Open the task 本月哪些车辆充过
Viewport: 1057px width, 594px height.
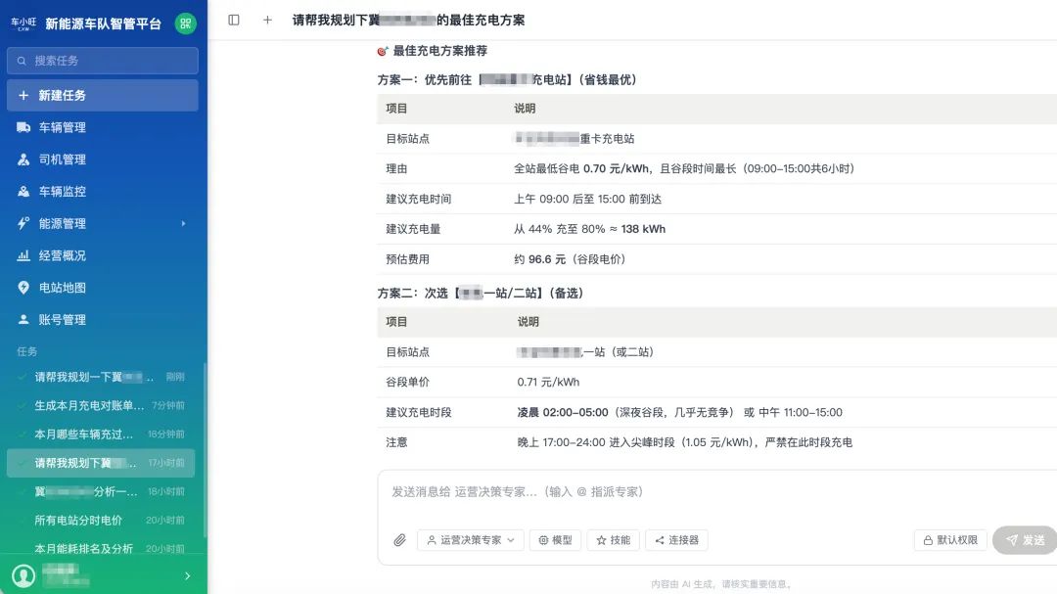pos(103,434)
